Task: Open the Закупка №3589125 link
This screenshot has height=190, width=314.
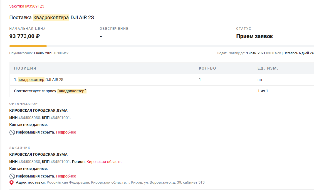Action: 26,6
